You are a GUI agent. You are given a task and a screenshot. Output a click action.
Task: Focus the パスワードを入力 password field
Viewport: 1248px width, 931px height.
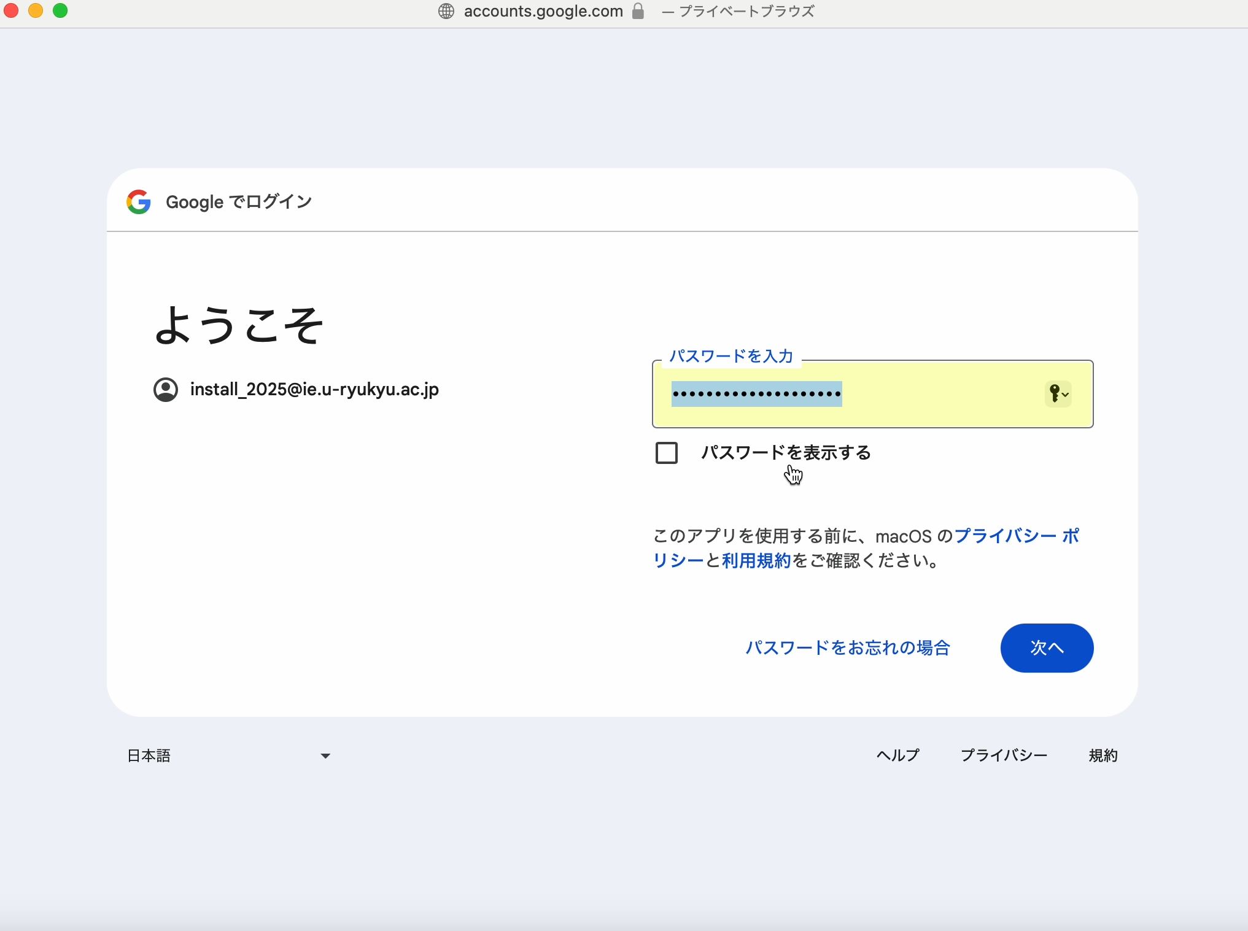coord(872,394)
